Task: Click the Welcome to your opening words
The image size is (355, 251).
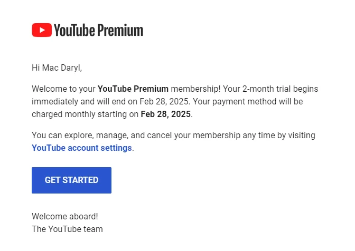Action: [x=63, y=89]
